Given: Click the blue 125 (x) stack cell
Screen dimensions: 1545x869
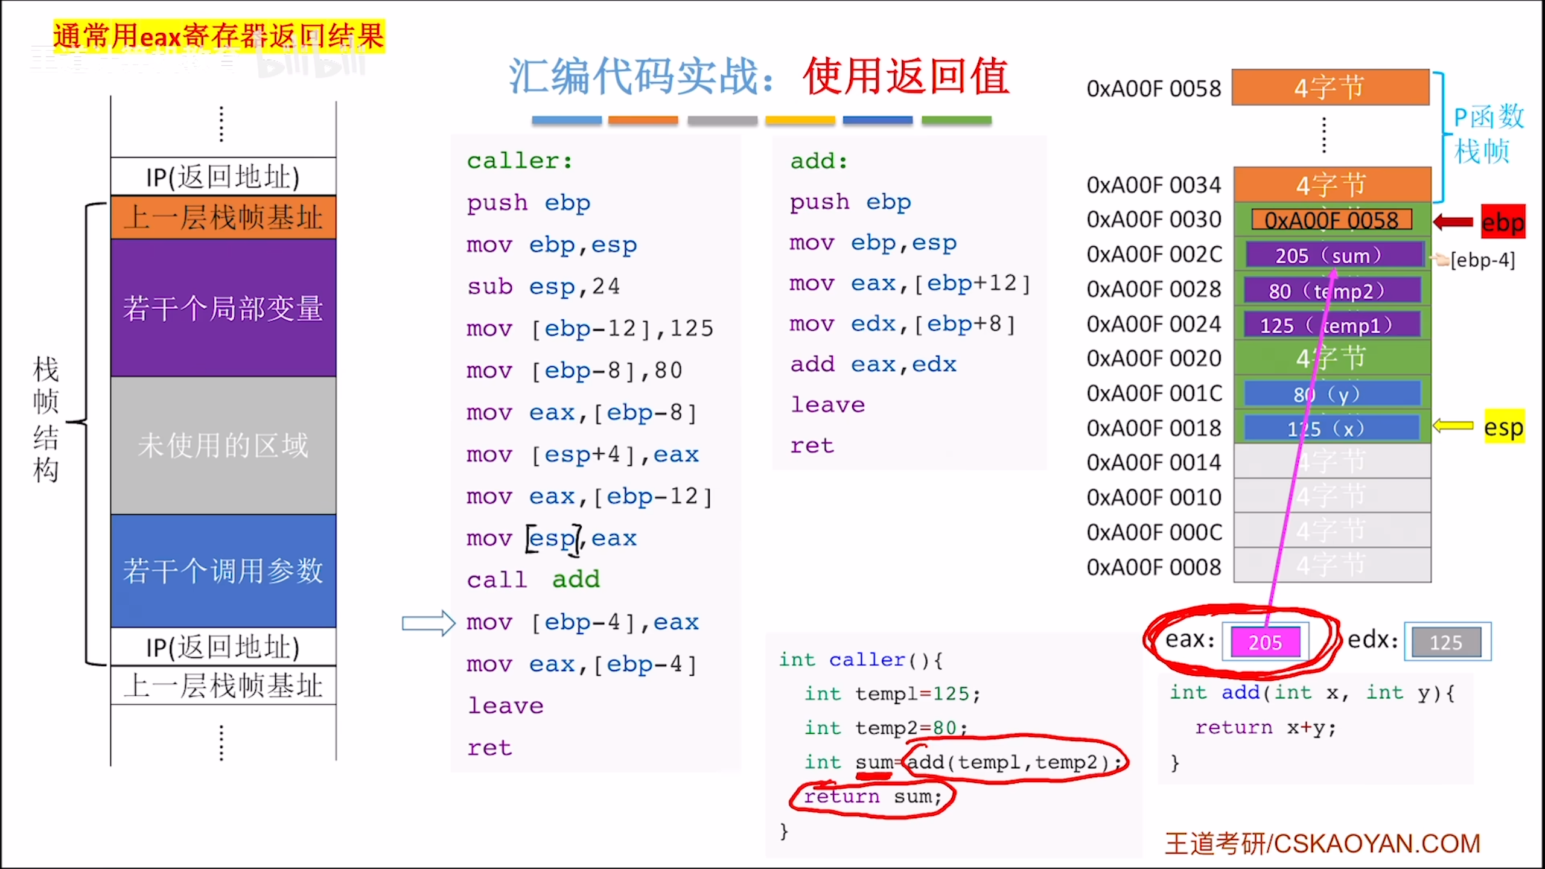Looking at the screenshot, I should pyautogui.click(x=1333, y=428).
